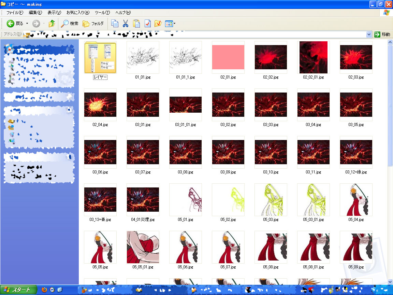Select thumbnail 02_02_01.jpg
393x295 pixels.
(313, 57)
